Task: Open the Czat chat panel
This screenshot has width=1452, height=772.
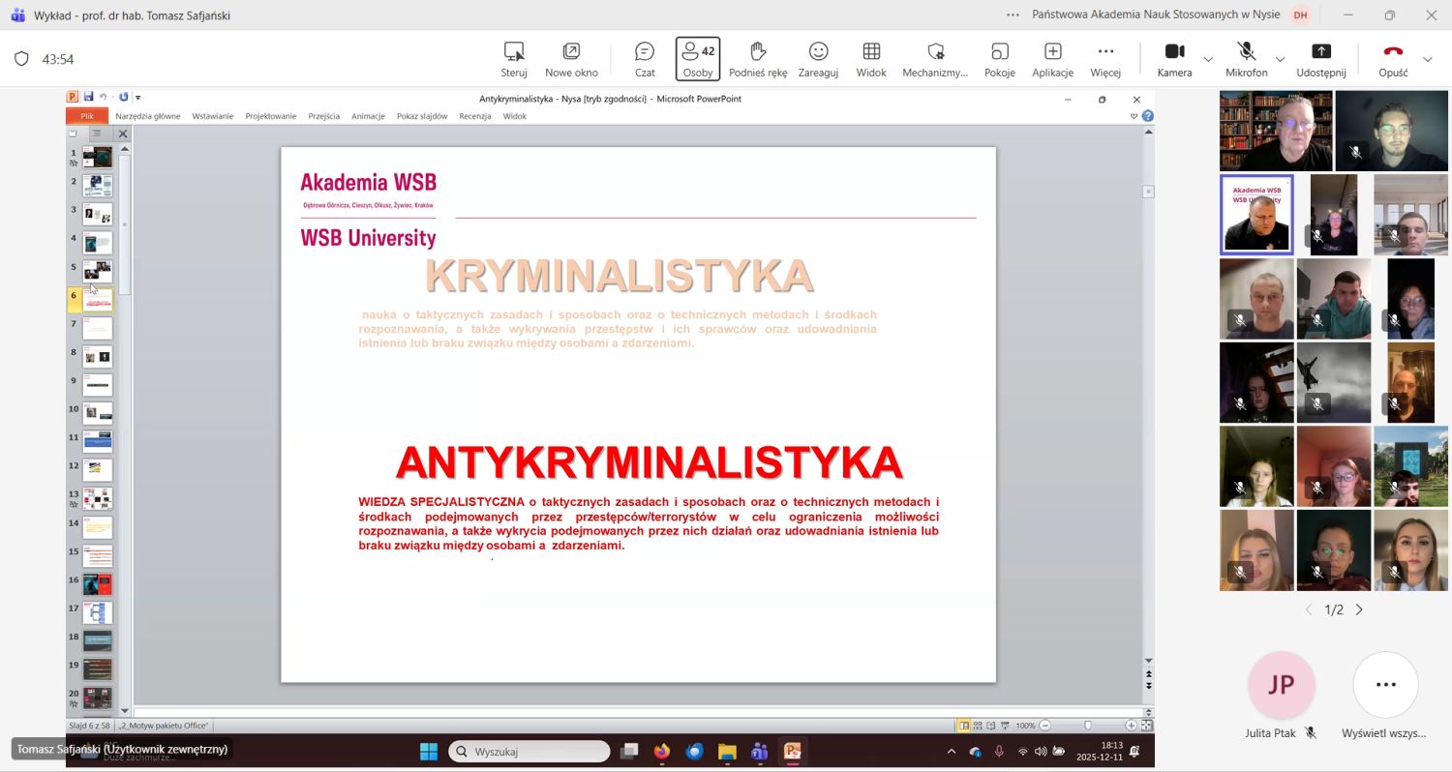Action: 645,59
